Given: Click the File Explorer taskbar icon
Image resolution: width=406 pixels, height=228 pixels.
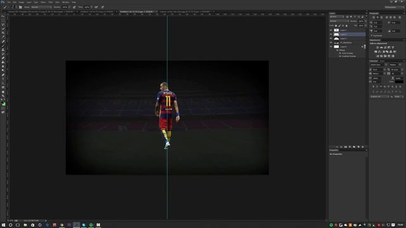Looking at the screenshot, I should (x=25, y=225).
